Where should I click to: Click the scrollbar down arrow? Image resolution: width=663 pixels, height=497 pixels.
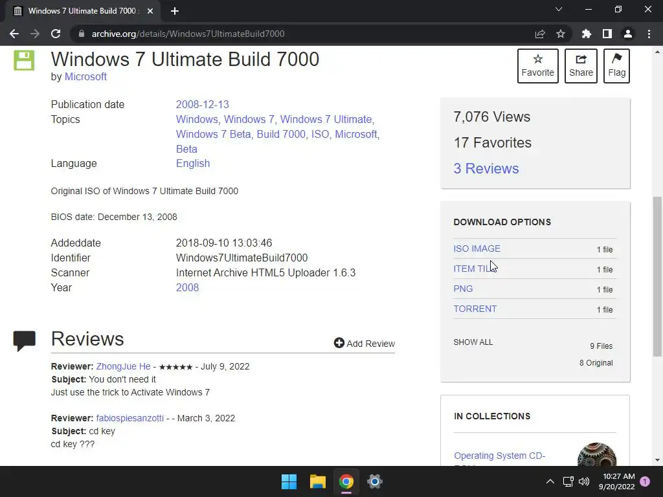point(657,460)
